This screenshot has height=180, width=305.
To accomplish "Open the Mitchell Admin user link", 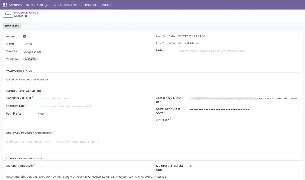I will click(188, 43).
